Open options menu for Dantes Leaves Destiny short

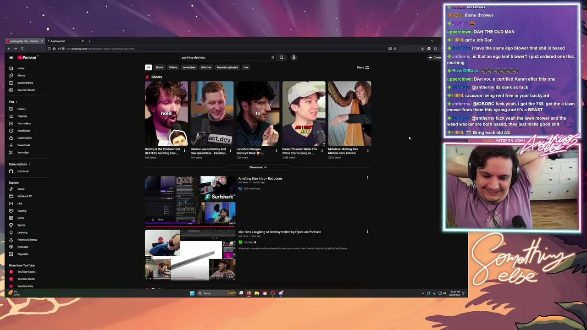tap(230, 150)
